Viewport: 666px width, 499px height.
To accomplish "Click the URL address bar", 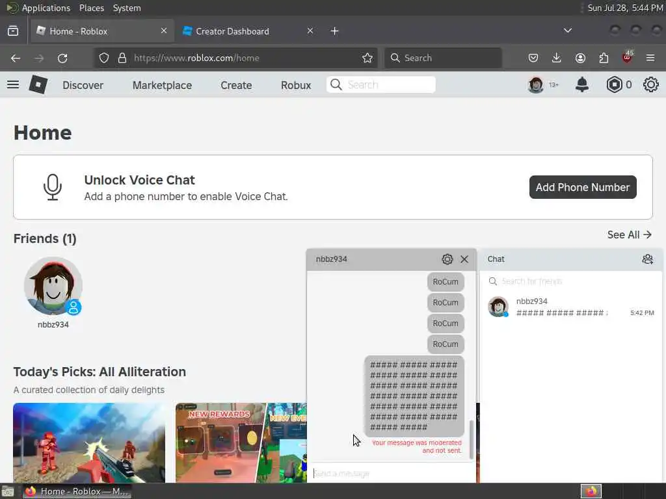I will [235, 58].
